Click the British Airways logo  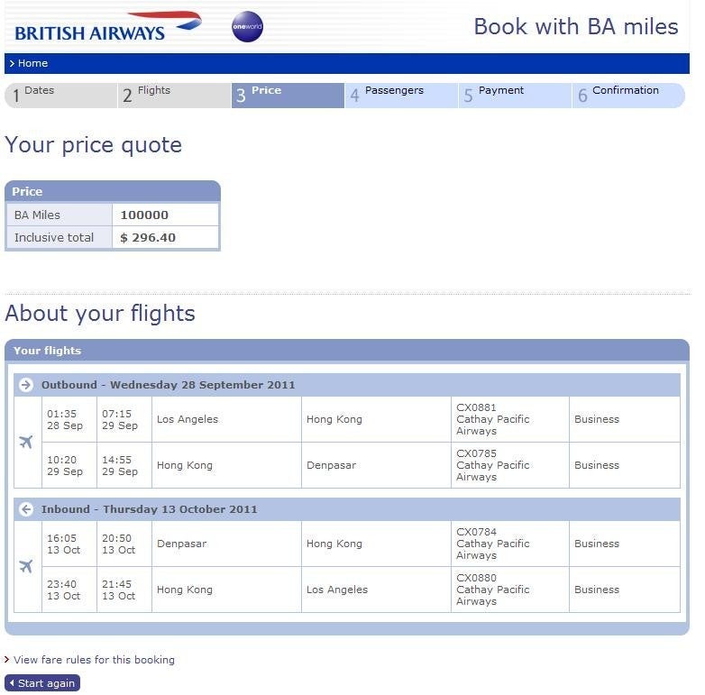tap(108, 26)
